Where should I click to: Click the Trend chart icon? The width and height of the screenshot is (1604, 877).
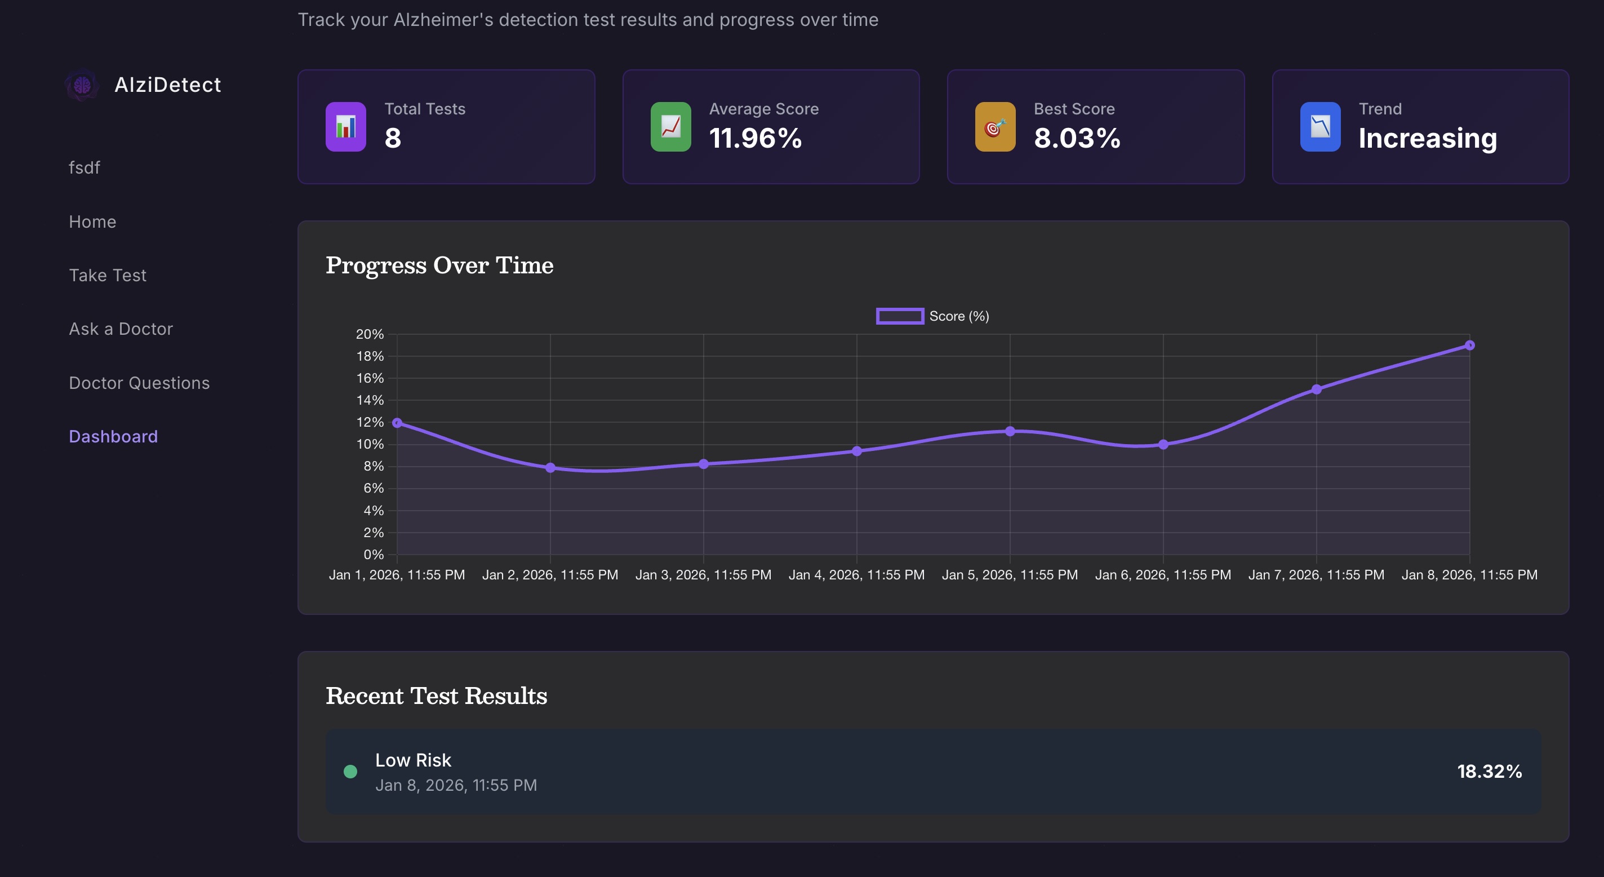[x=1318, y=126]
